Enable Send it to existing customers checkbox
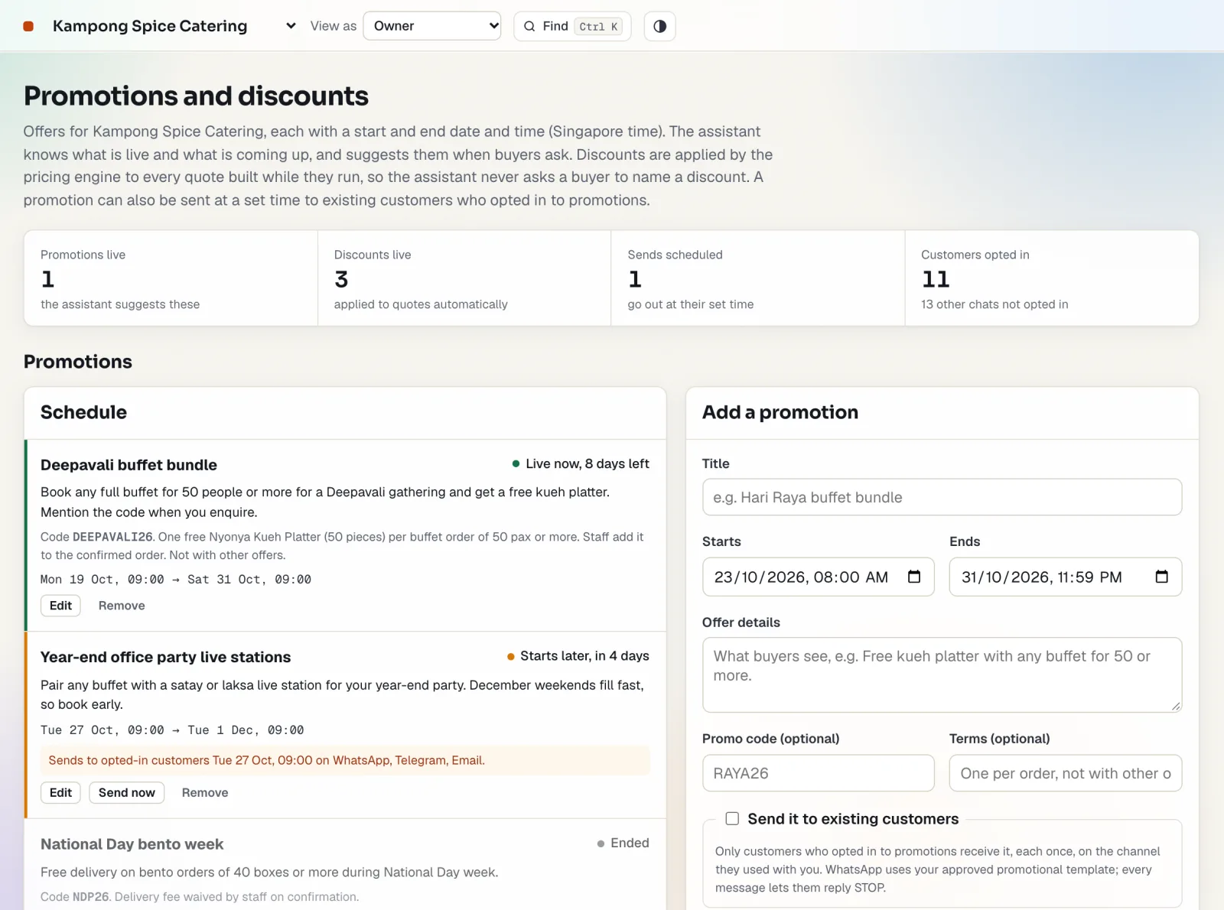 [732, 819]
